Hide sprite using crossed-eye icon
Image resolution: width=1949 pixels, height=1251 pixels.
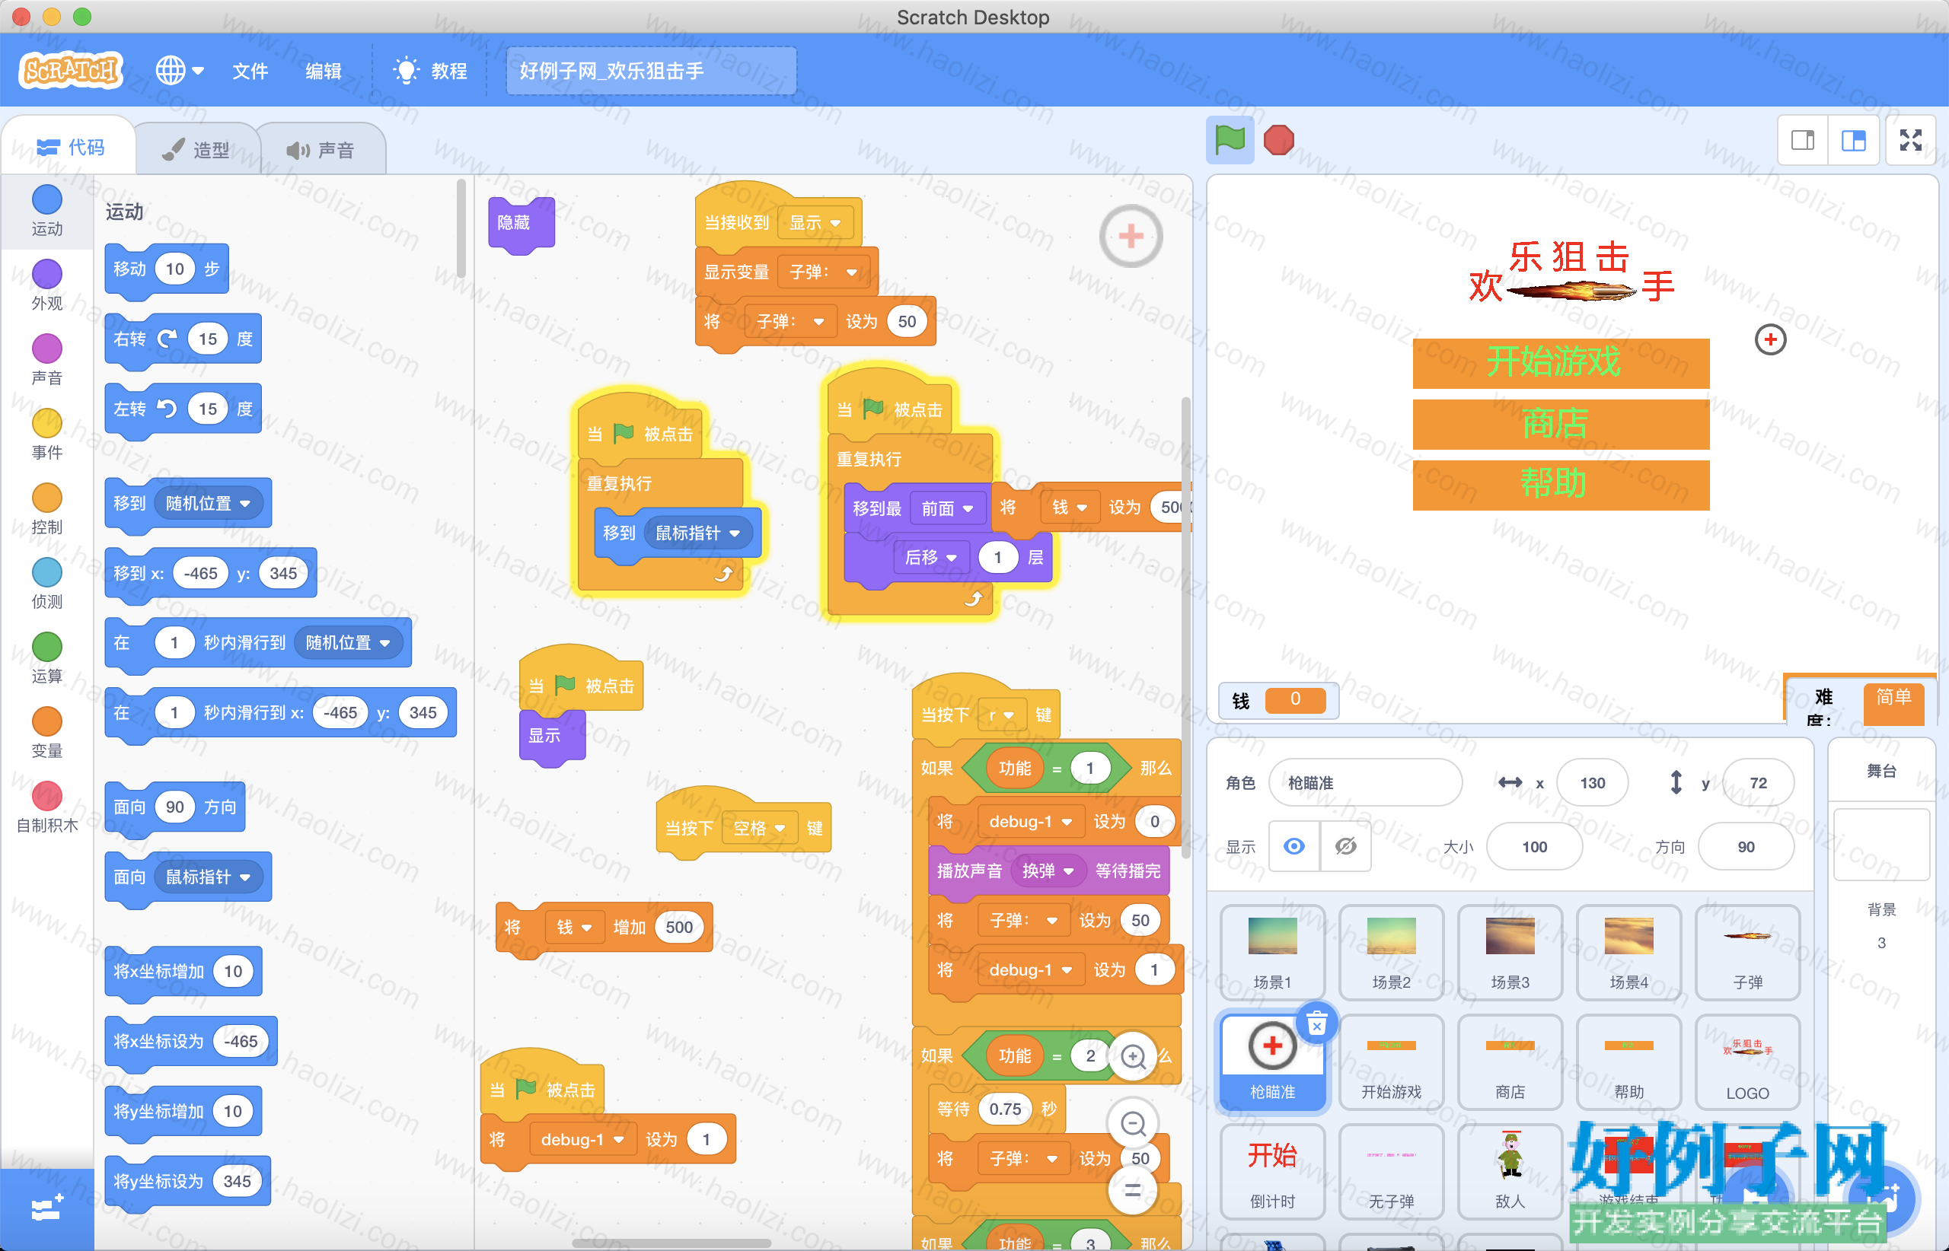[1346, 846]
